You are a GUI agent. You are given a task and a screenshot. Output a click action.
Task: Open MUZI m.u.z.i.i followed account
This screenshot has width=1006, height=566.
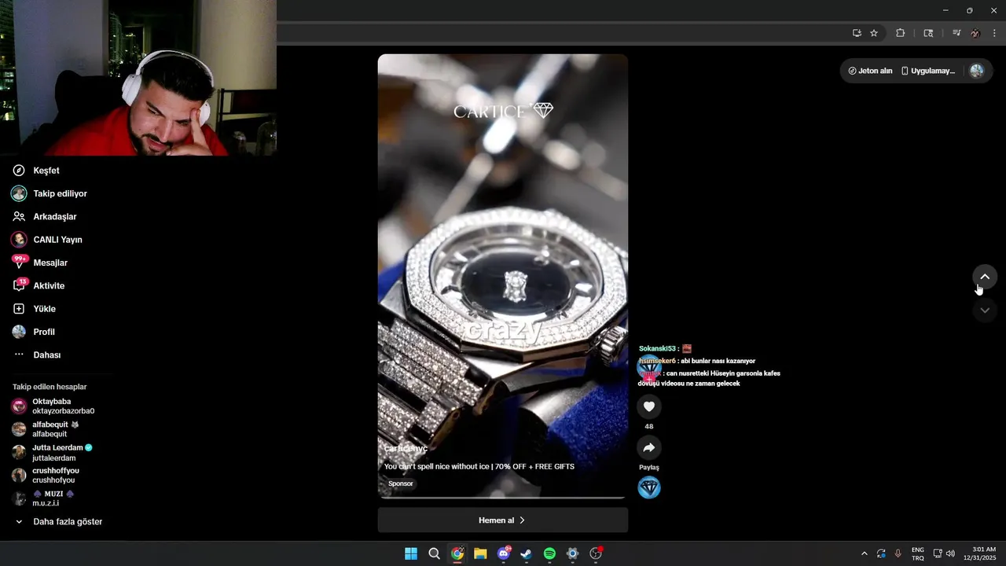[43, 498]
